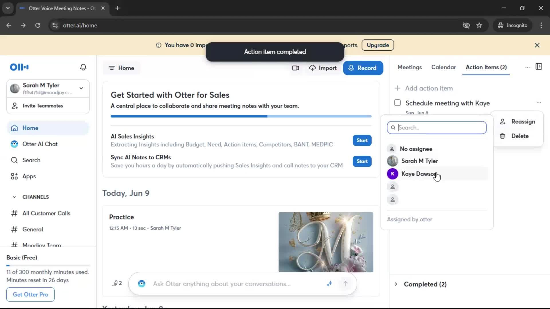The width and height of the screenshot is (550, 309).
Task: Reload the page with the refresh icon
Action: pos(38,25)
